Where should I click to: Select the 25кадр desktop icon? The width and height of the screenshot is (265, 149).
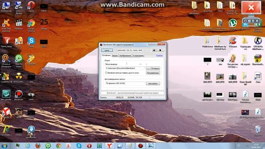click(44, 24)
